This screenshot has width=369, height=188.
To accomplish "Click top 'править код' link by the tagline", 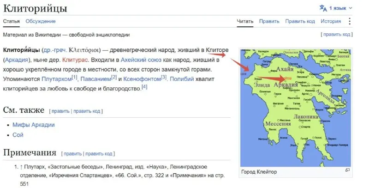I will click(337, 34).
